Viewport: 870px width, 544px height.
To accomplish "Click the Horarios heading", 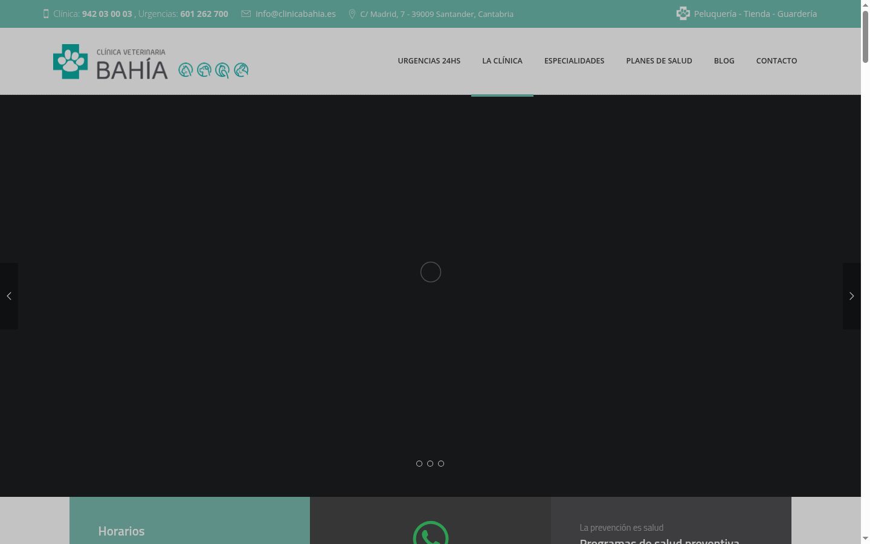I will pyautogui.click(x=121, y=531).
